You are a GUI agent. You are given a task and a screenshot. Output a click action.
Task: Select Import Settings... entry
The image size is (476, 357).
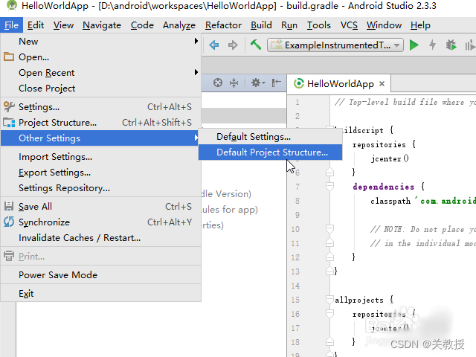coord(101,157)
